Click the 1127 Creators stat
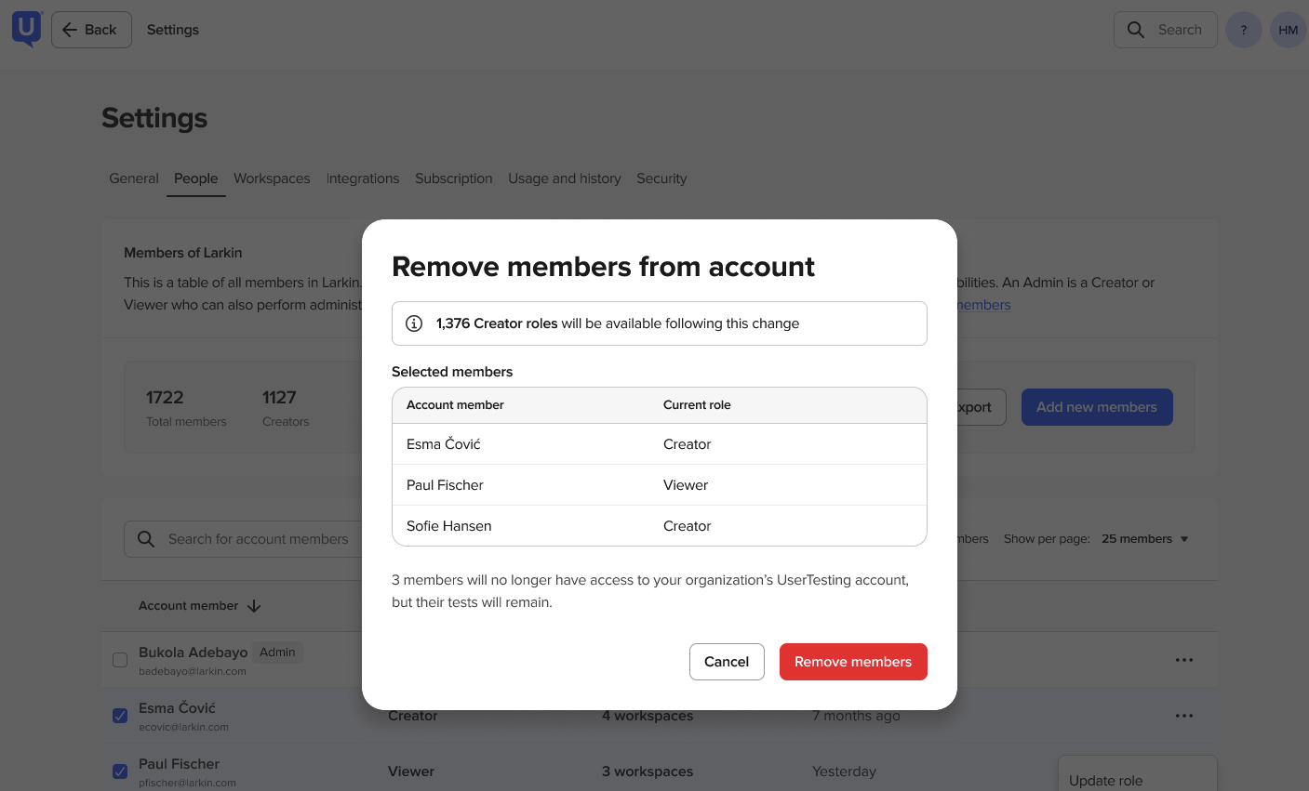 (x=286, y=408)
